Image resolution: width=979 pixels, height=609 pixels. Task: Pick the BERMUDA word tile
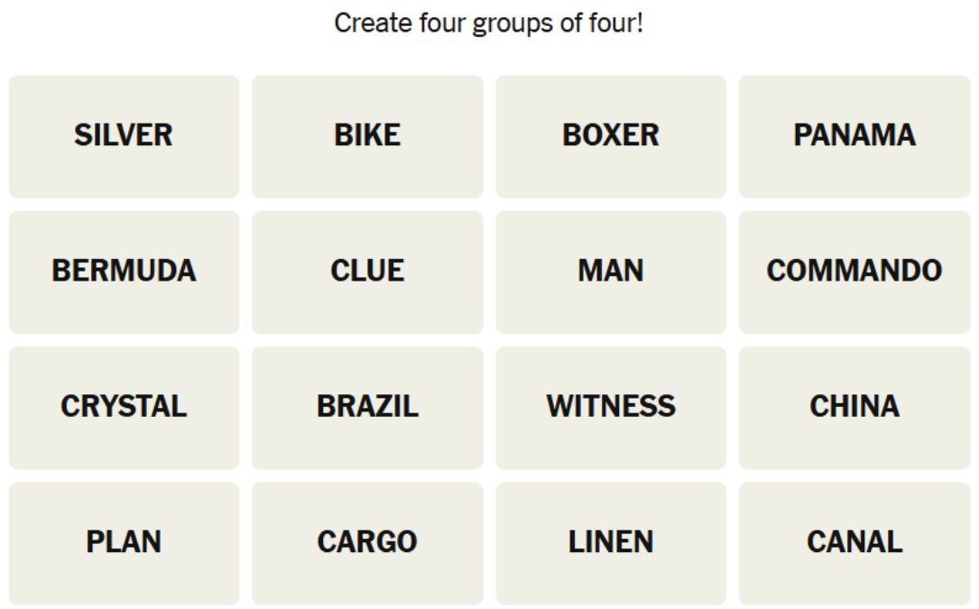(x=124, y=272)
